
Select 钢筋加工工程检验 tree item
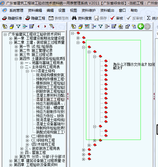(50, 87)
